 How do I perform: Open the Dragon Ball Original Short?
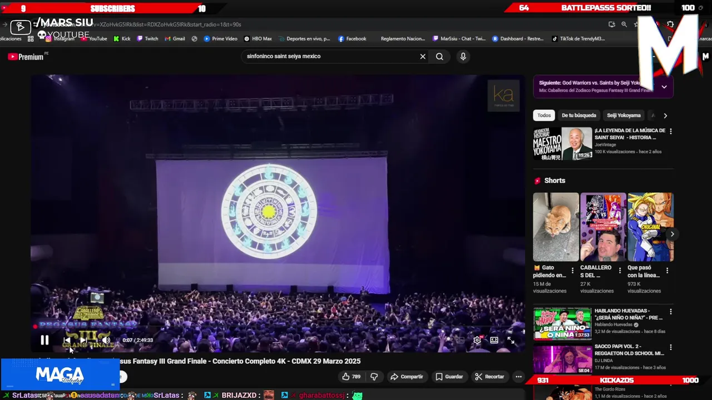650,227
